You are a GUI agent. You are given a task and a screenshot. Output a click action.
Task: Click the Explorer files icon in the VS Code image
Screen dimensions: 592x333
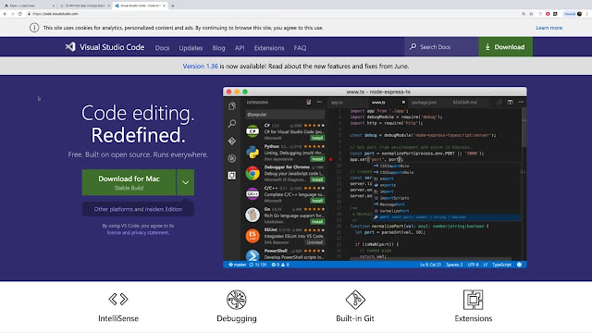[232, 106]
